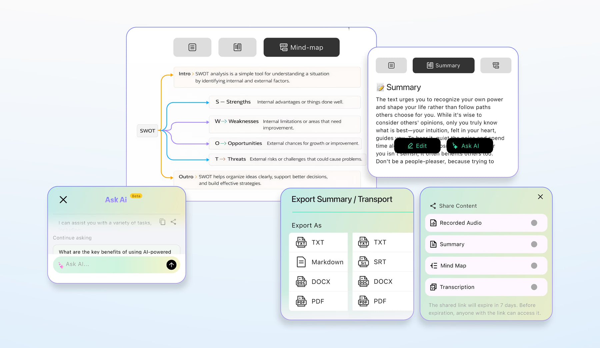600x348 pixels.
Task: Click the copy icon in Ask AI panel
Action: coord(162,222)
